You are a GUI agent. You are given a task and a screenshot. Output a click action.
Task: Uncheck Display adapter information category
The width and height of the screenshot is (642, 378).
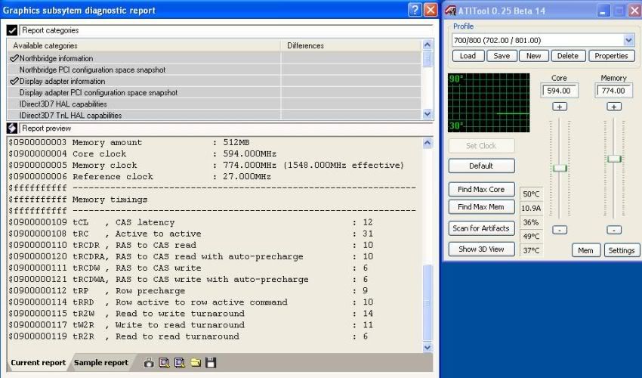14,81
